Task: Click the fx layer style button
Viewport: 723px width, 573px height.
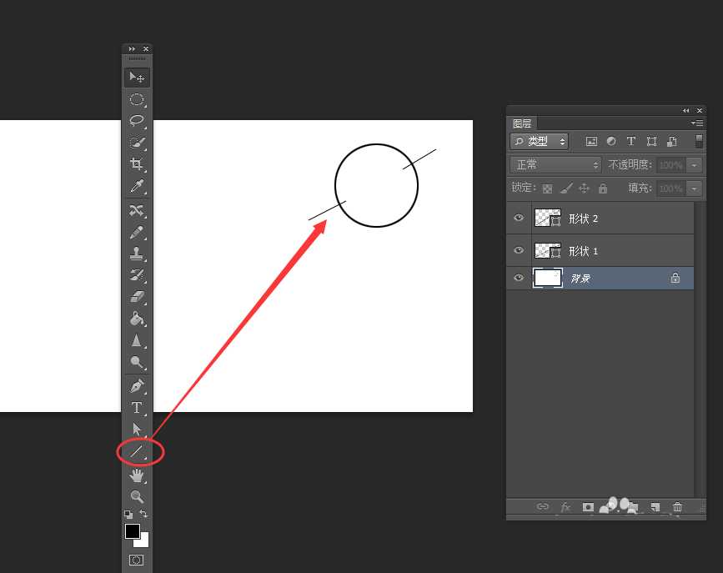Action: coord(565,507)
